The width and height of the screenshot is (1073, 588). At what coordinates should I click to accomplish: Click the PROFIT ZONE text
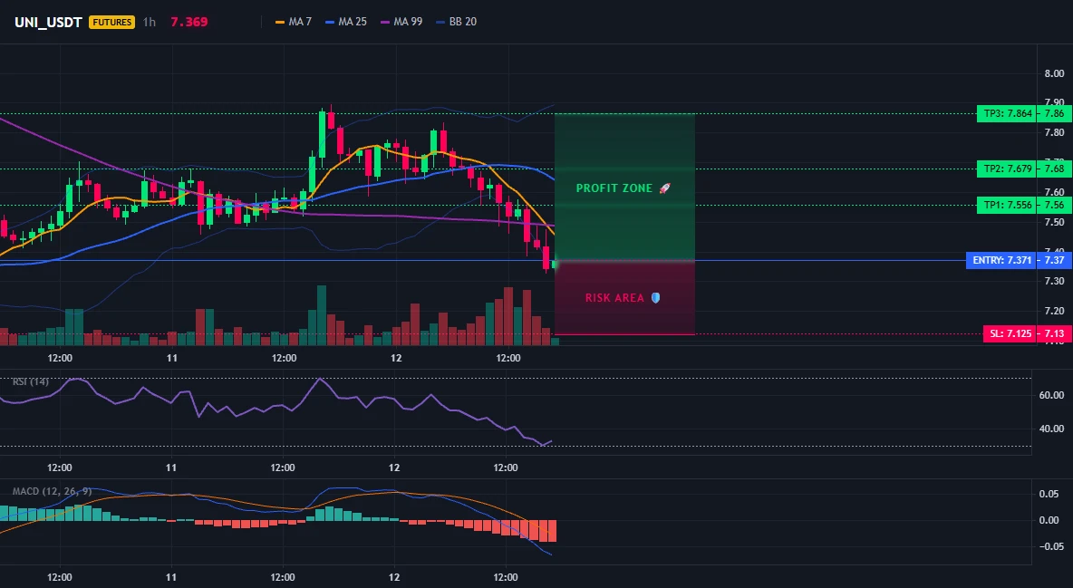pyautogui.click(x=614, y=188)
